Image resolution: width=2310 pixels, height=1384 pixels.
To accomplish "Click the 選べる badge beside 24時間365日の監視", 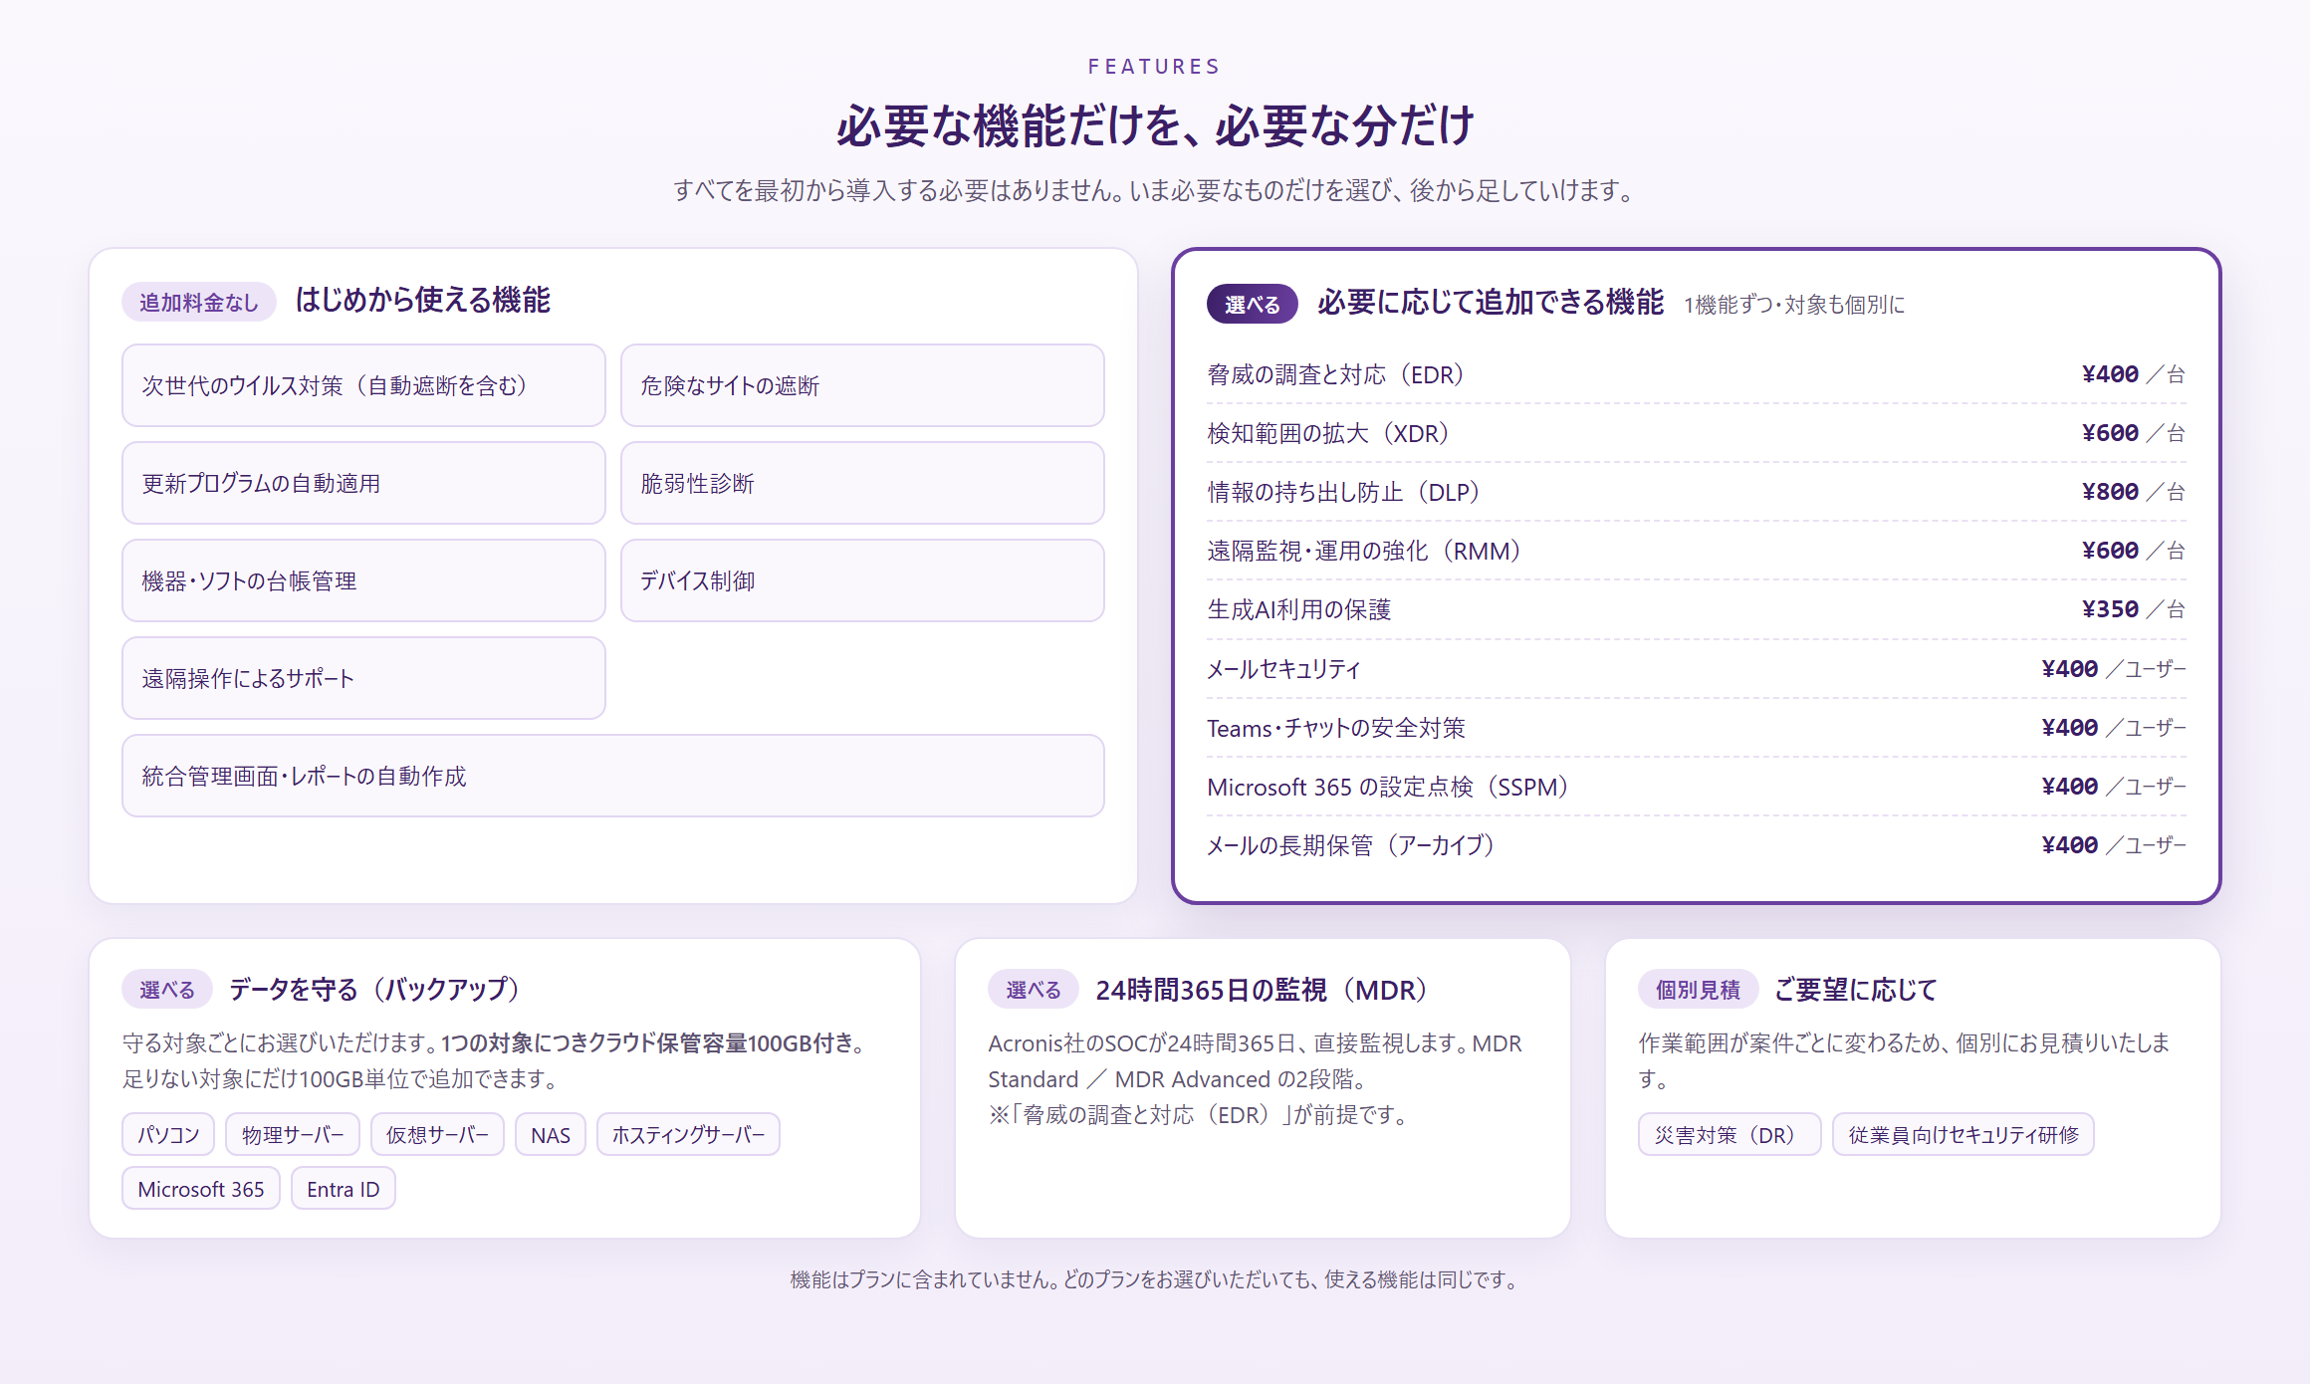I will [x=1034, y=989].
